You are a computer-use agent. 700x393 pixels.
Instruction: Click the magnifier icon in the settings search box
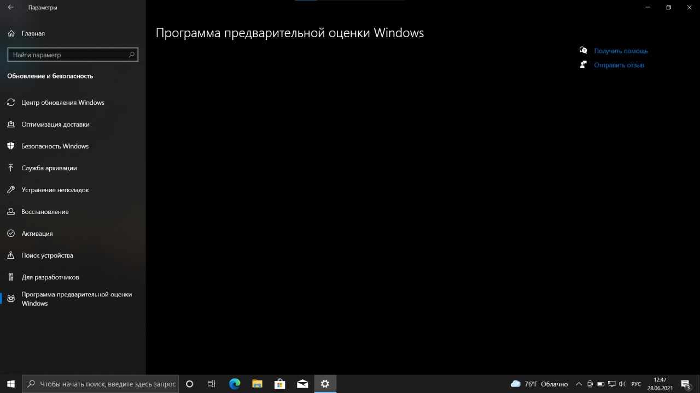132,55
